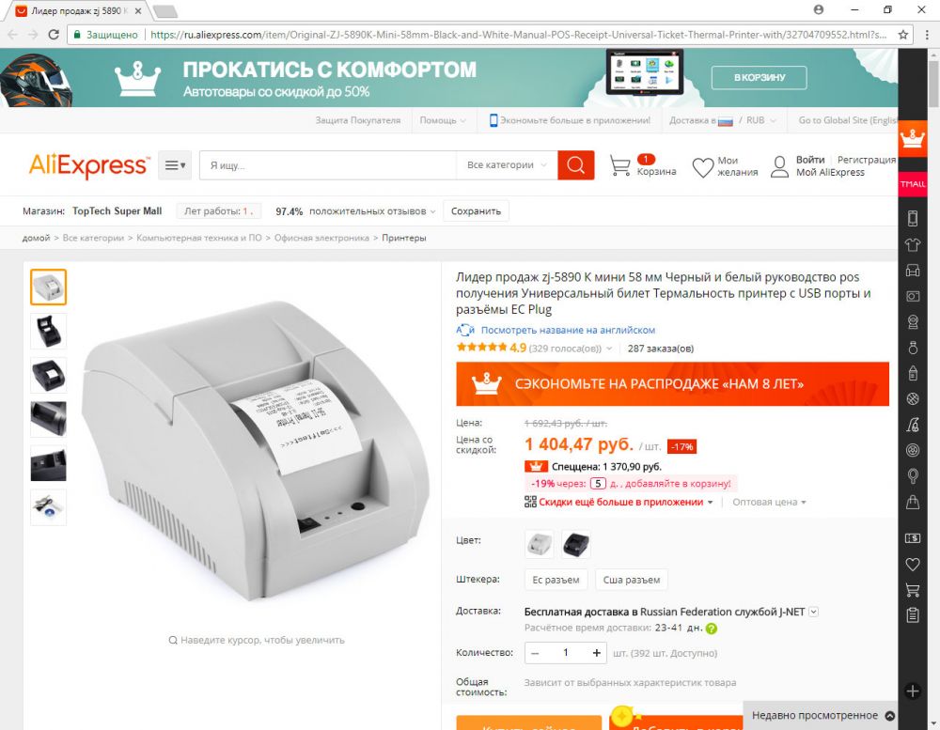Viewport: 940px width, 730px height.
Task: Reload the page in browser
Action: point(54,35)
